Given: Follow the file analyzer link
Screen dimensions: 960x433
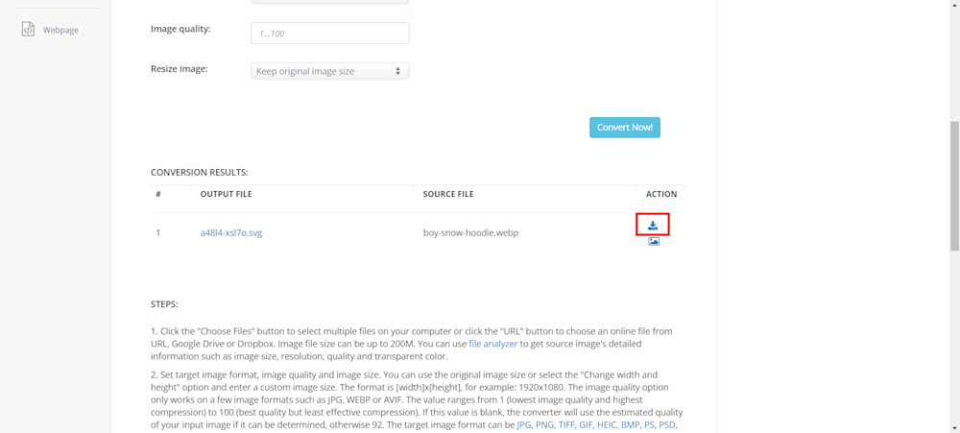Looking at the screenshot, I should click(492, 344).
